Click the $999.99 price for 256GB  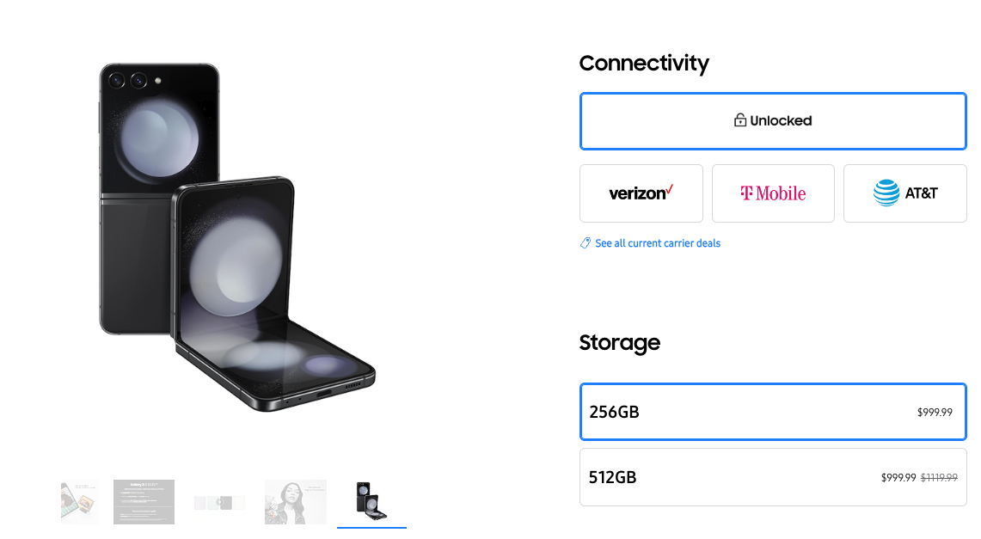coord(935,413)
